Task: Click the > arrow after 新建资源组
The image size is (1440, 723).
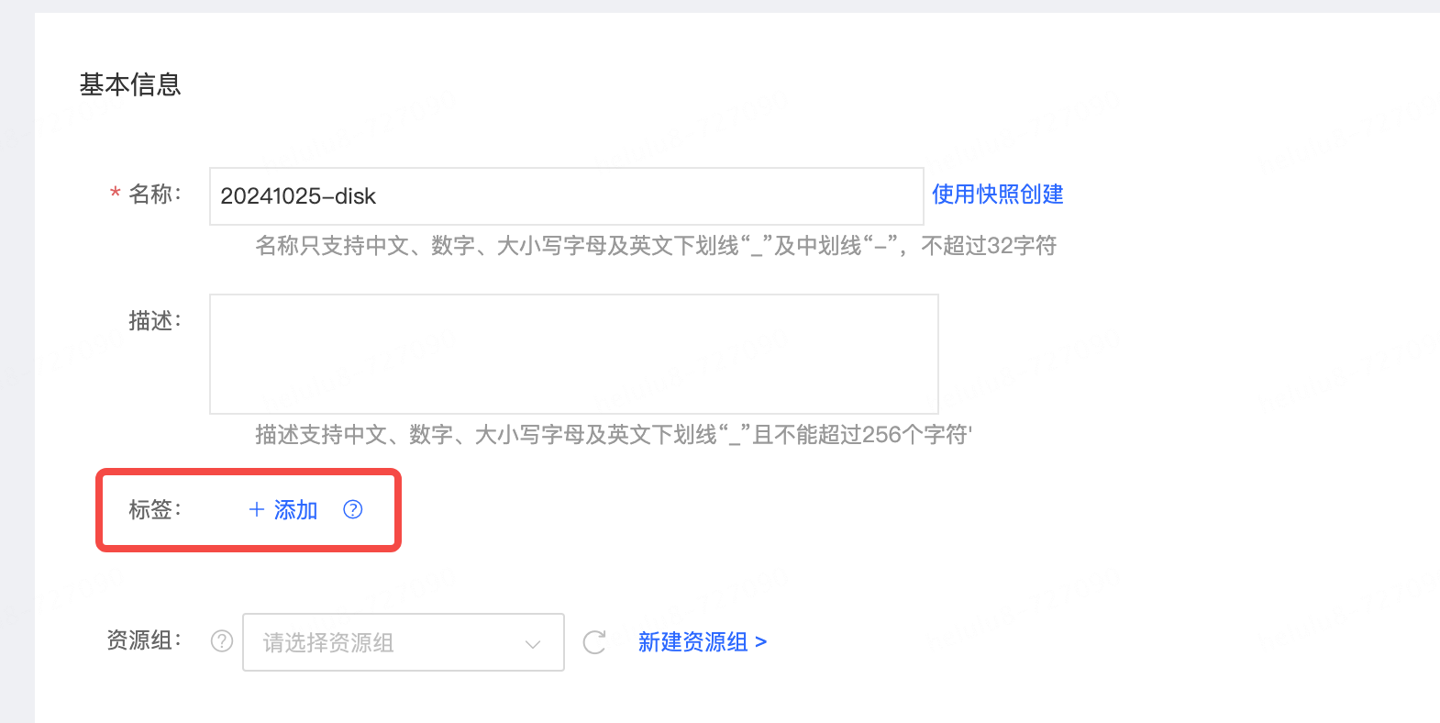Action: point(760,642)
